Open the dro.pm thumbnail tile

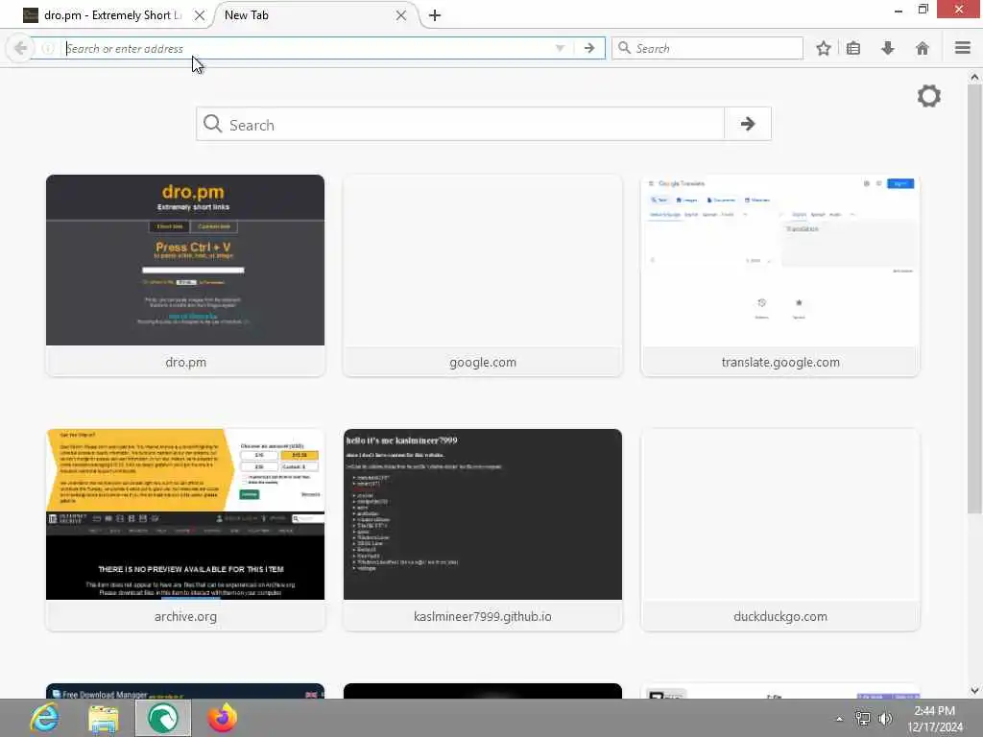(x=185, y=275)
